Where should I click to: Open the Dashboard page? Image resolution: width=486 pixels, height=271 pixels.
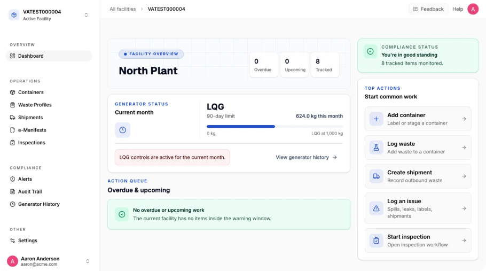(49, 56)
